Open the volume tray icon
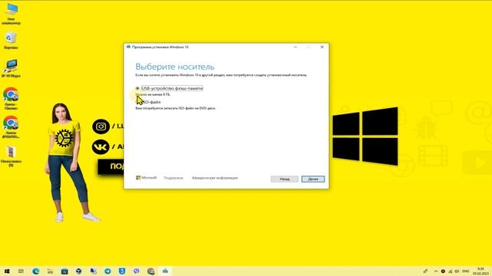 pos(457,271)
